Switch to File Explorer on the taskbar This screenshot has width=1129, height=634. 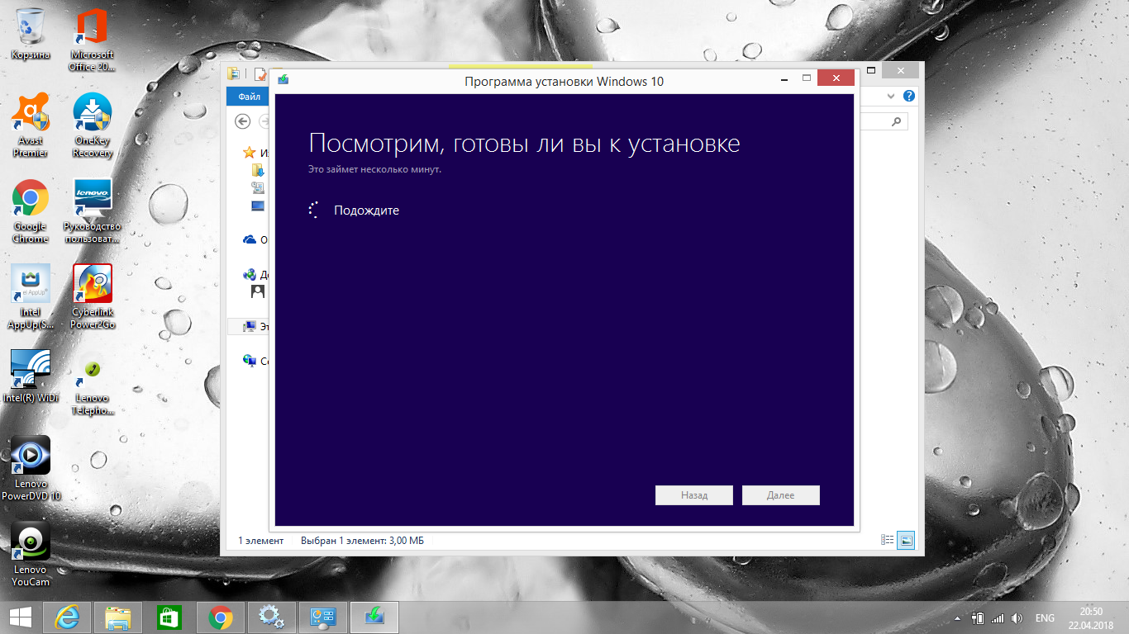tap(118, 617)
